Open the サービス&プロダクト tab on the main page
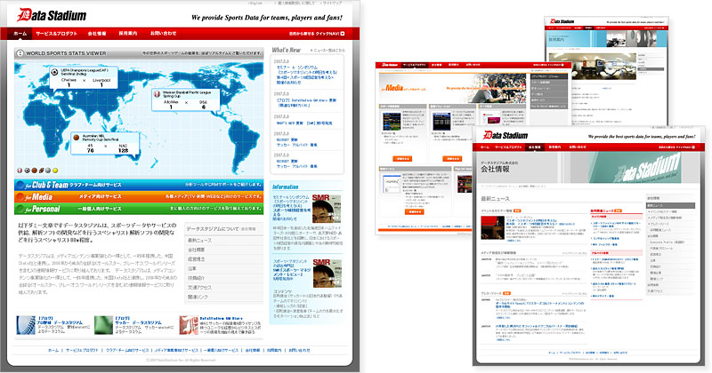 pos(57,34)
